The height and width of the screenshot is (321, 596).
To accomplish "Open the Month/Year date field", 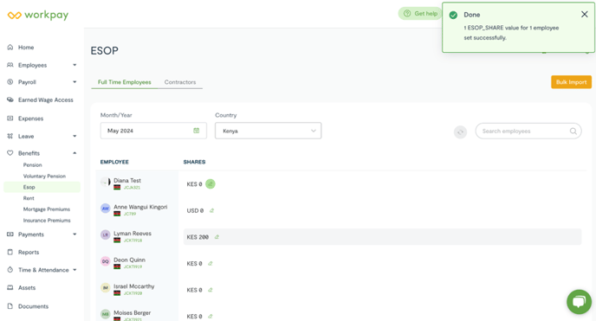I will [153, 131].
